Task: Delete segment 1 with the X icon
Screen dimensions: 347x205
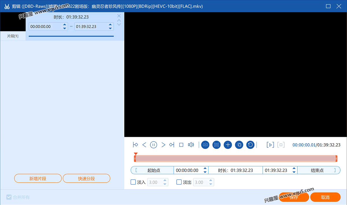Action: [119, 16]
